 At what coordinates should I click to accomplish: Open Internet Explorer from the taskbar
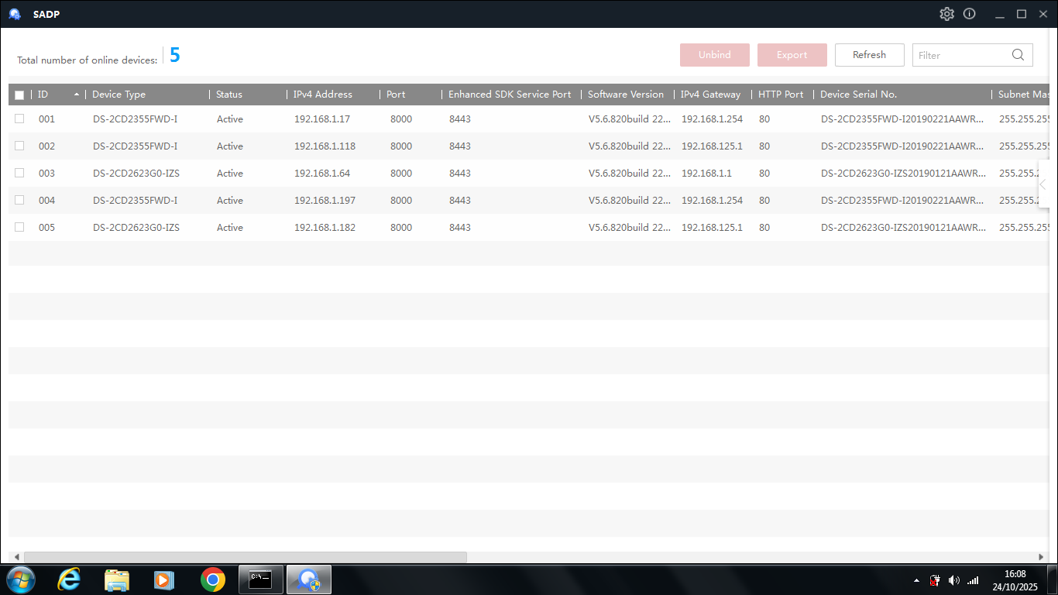click(70, 580)
